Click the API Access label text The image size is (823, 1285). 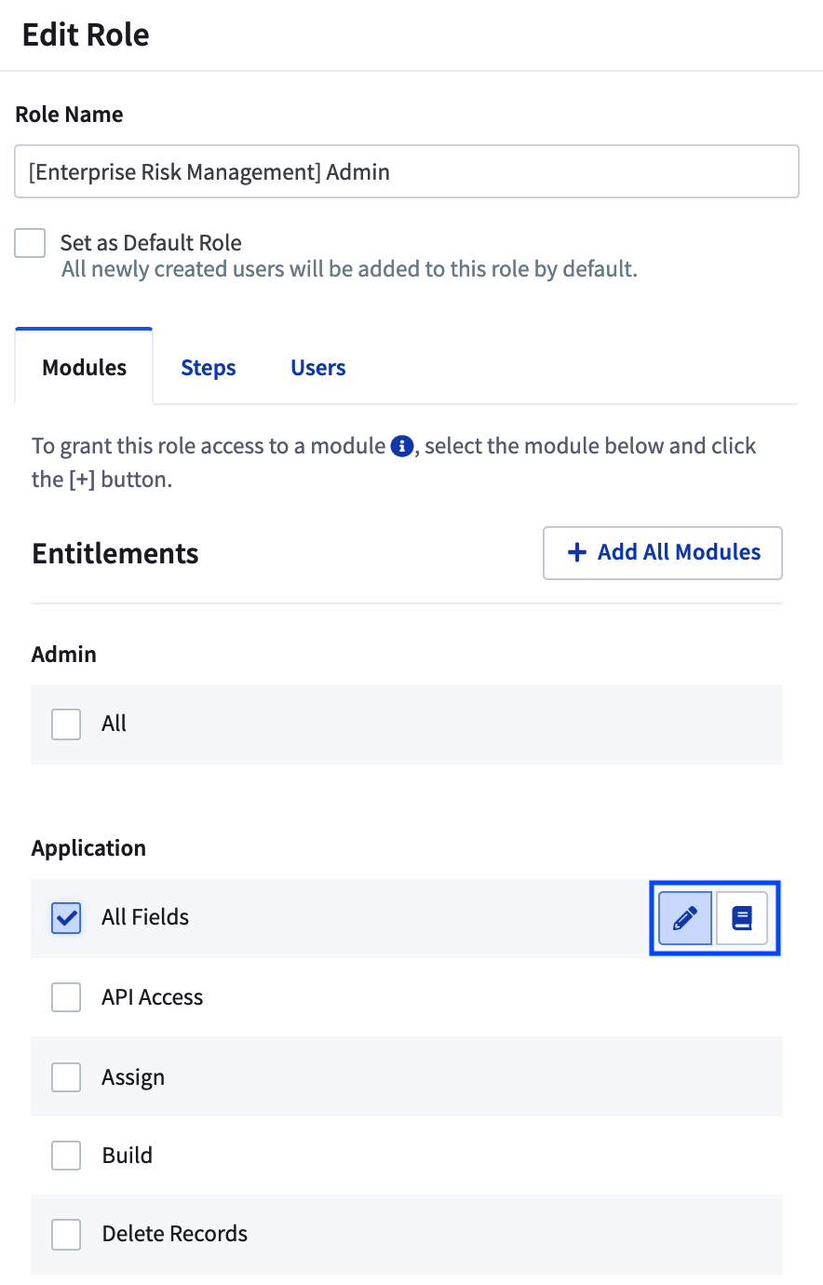(x=153, y=997)
